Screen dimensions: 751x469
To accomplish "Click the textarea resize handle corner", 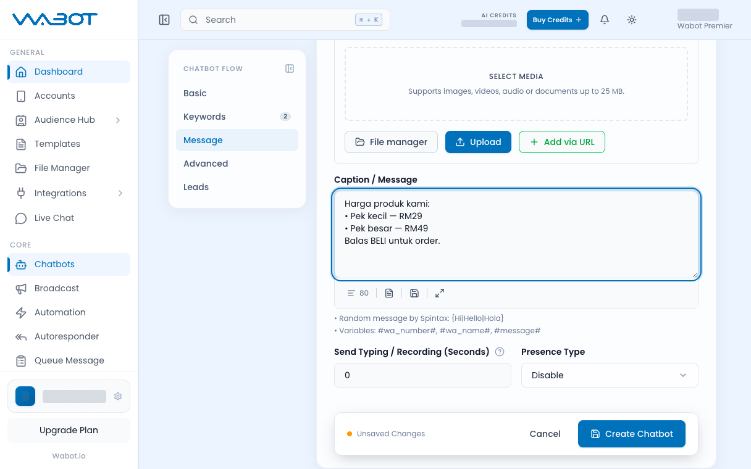I will (695, 275).
